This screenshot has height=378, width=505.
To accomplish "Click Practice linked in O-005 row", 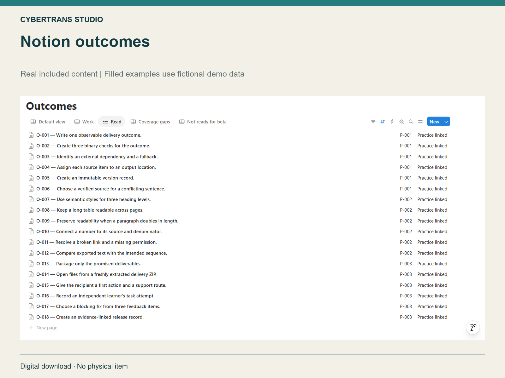I will (x=432, y=178).
